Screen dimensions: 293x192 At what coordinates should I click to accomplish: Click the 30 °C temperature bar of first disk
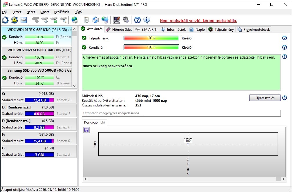pyautogui.click(x=39, y=43)
